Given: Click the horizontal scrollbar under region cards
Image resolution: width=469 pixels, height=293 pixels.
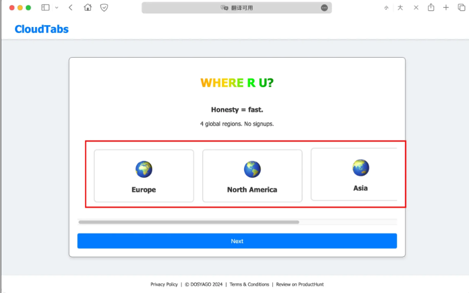Looking at the screenshot, I should coord(189,222).
